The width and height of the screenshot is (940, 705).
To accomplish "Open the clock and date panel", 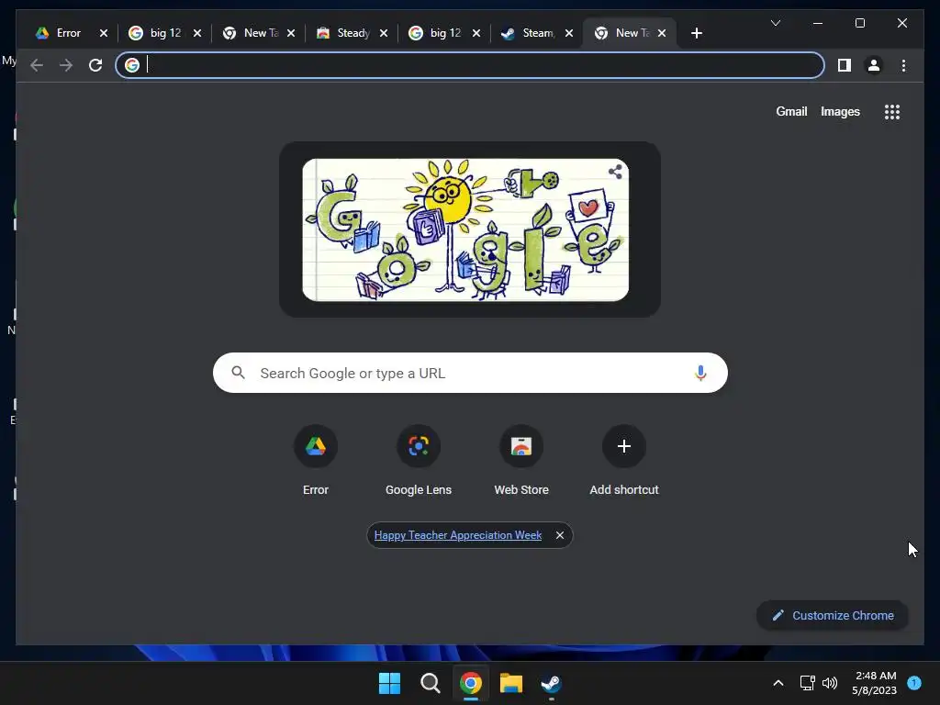I will coord(874,683).
